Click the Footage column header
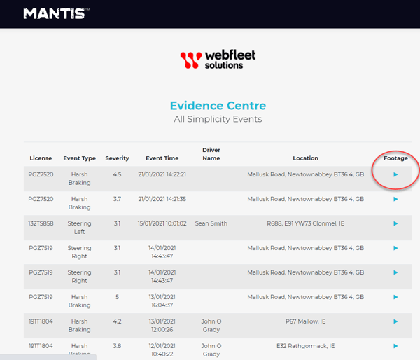 point(395,158)
